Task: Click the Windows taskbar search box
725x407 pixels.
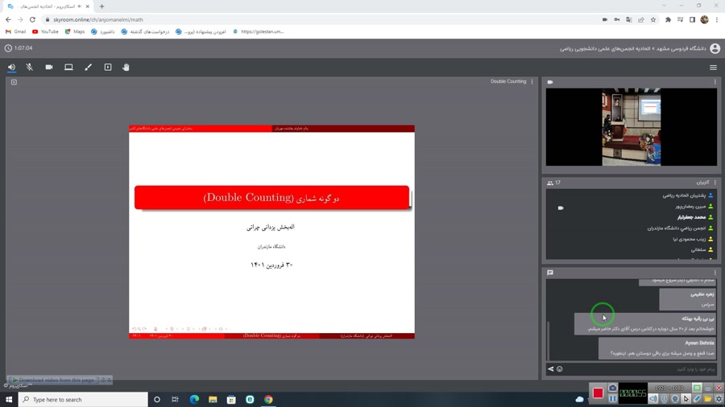Action: pos(83,400)
